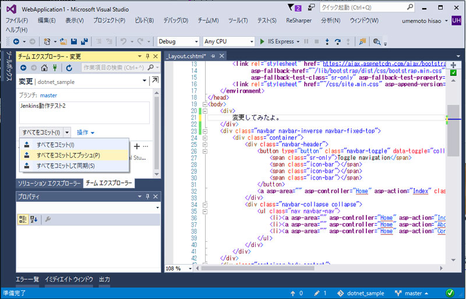
Task: Refresh the Team Explorer view
Action: click(69, 68)
